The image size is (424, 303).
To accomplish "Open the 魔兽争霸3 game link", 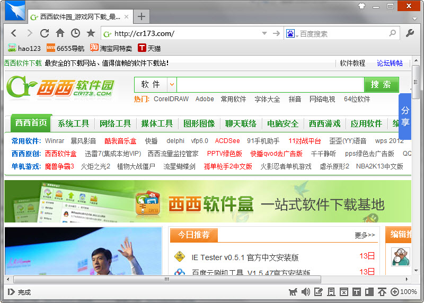I will pos(59,166).
